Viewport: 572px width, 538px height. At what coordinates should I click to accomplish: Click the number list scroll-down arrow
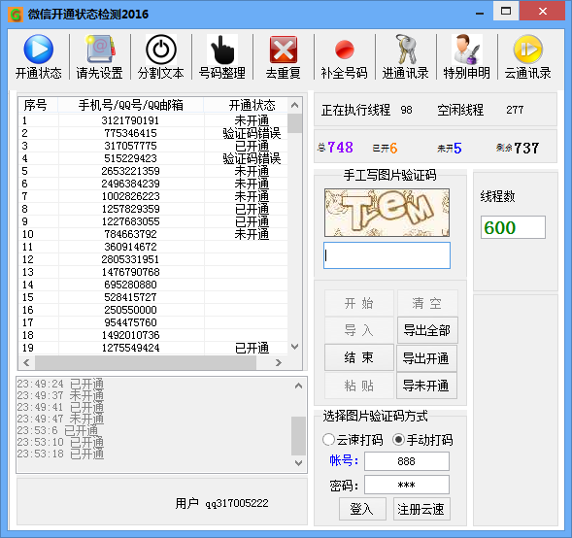pyautogui.click(x=295, y=346)
